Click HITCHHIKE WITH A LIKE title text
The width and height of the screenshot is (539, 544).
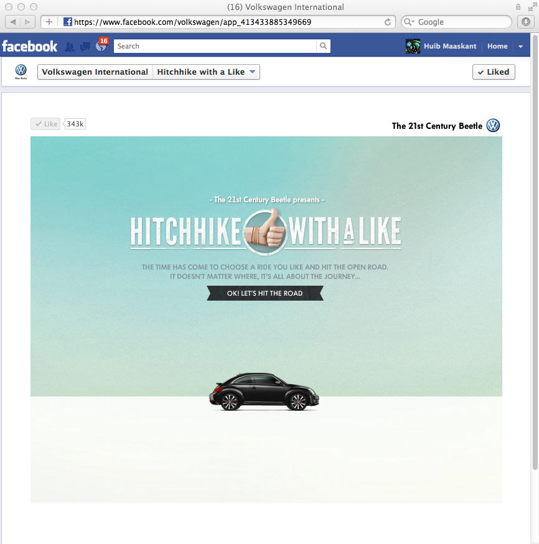coord(266,231)
